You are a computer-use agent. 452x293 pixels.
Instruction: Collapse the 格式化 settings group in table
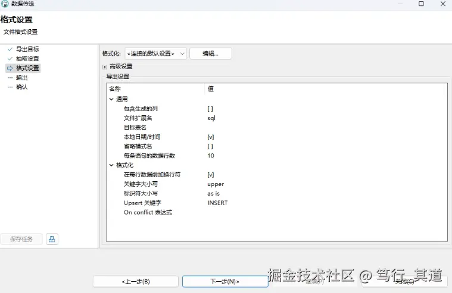tap(111, 165)
